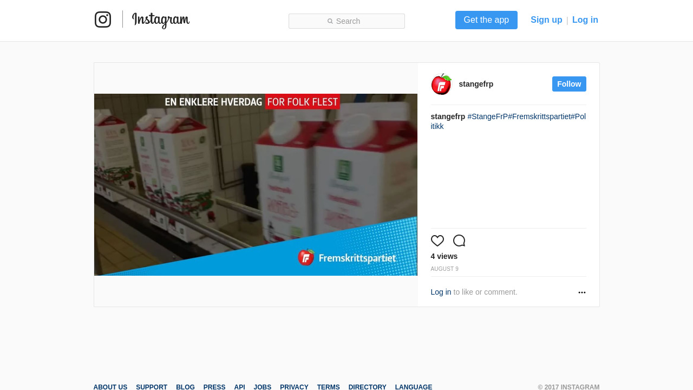Screen dimensions: 693x390
Task: Open the LANGUAGE footer selector
Action: (414, 387)
